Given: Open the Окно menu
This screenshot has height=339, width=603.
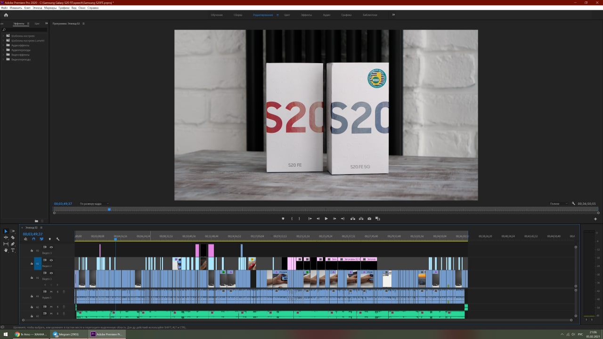Looking at the screenshot, I should click(82, 8).
